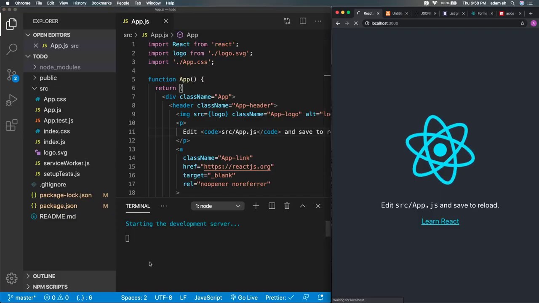This screenshot has width=539, height=303.
Task: Open serviceWorker.js file
Action: [x=67, y=163]
